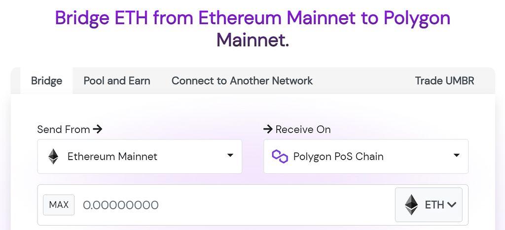Click the Ethereum logo beside the ETH token

tap(411, 204)
